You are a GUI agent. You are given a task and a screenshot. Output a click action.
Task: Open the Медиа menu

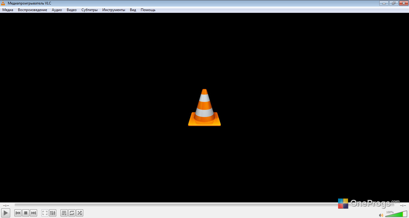(x=8, y=10)
